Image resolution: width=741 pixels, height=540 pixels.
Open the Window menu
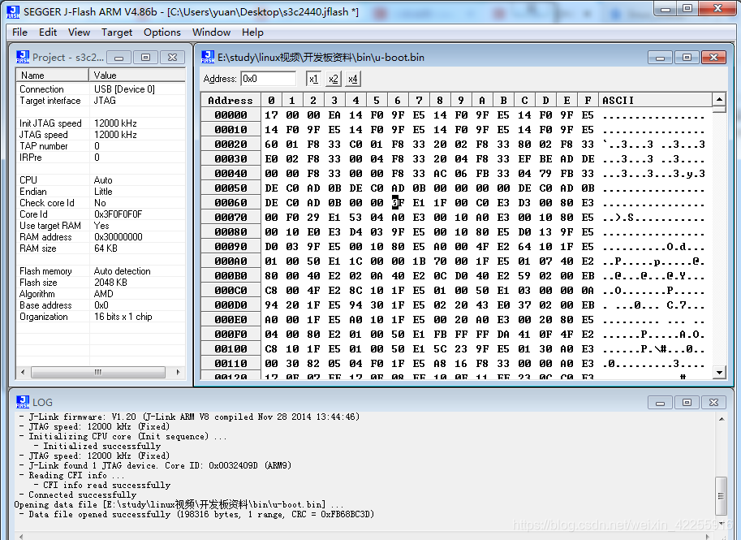pyautogui.click(x=211, y=32)
